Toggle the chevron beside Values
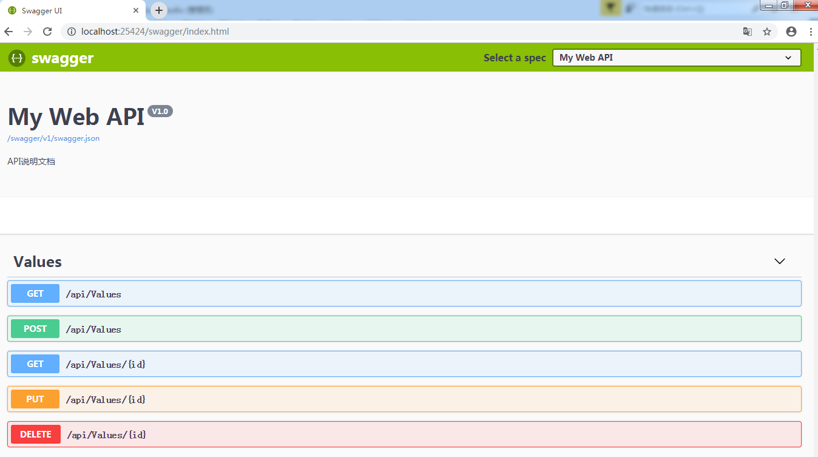Image resolution: width=818 pixels, height=457 pixels. [780, 261]
